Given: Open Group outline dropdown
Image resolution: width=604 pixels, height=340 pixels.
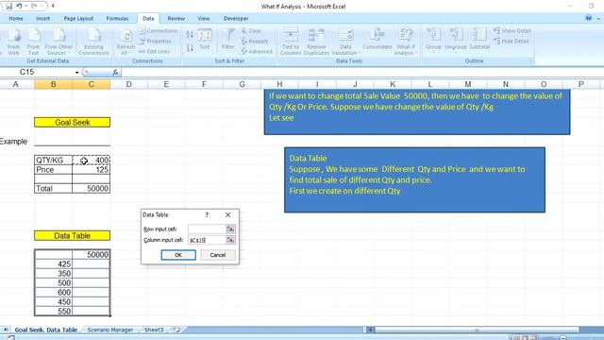Looking at the screenshot, I should click(x=433, y=40).
